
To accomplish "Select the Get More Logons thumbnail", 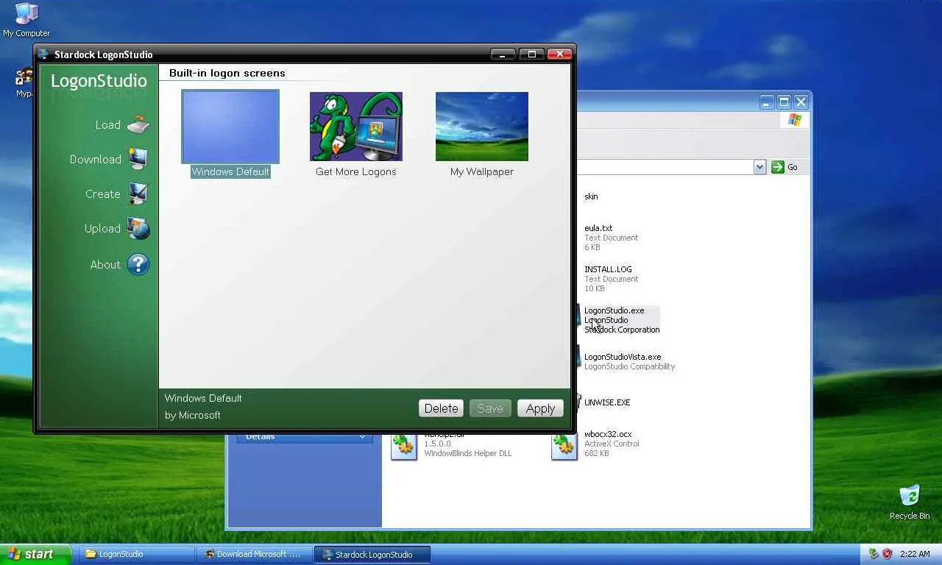I will coord(355,127).
